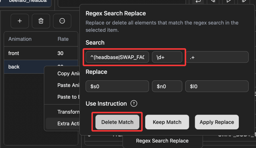Image resolution: width=256 pixels, height=148 pixels.
Task: Focus the $s0 replace field
Action: pos(117,86)
